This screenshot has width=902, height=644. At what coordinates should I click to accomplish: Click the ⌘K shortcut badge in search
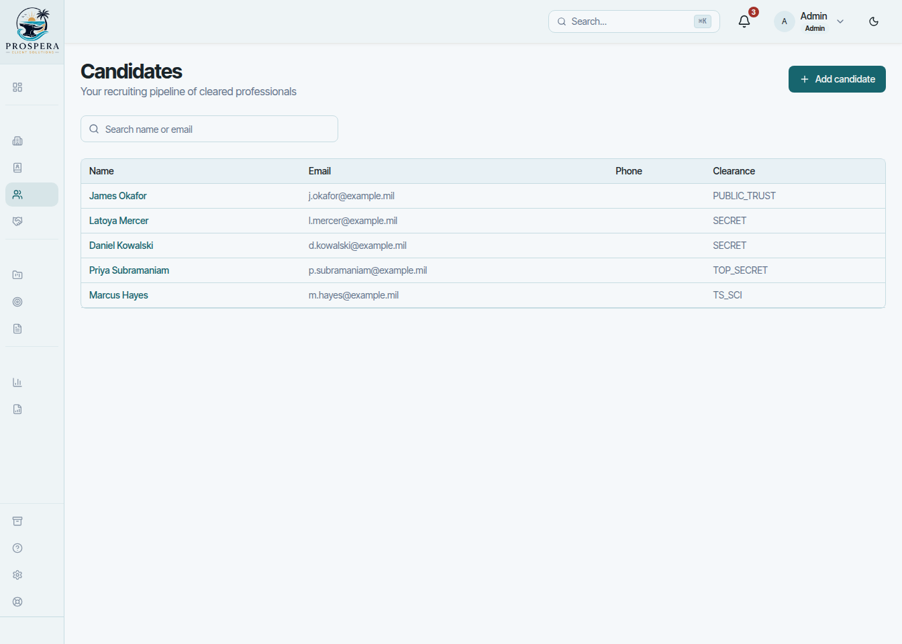[703, 21]
